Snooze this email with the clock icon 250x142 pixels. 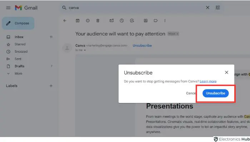coord(122,21)
